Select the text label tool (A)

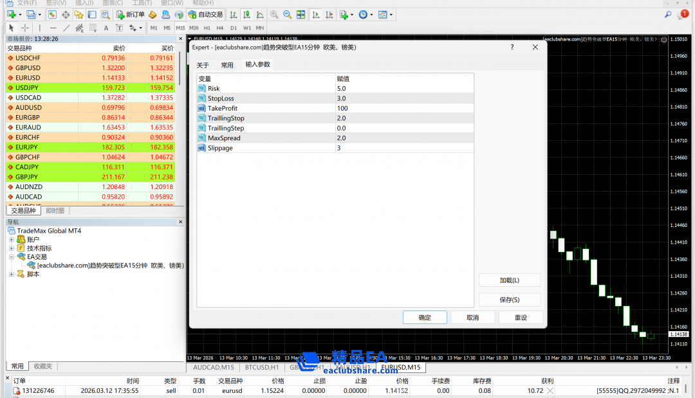(x=106, y=28)
